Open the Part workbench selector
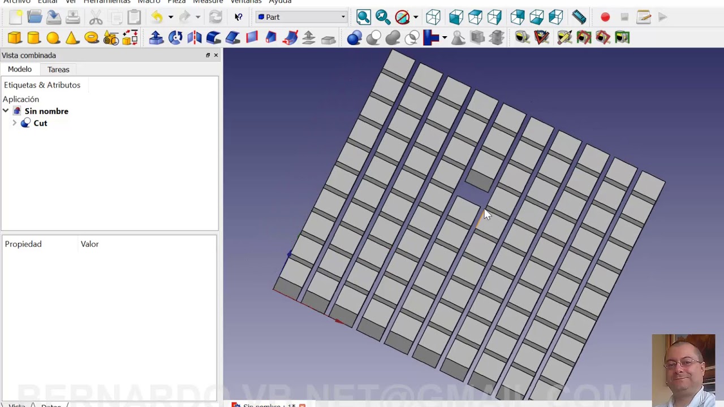This screenshot has width=724, height=407. [x=301, y=17]
